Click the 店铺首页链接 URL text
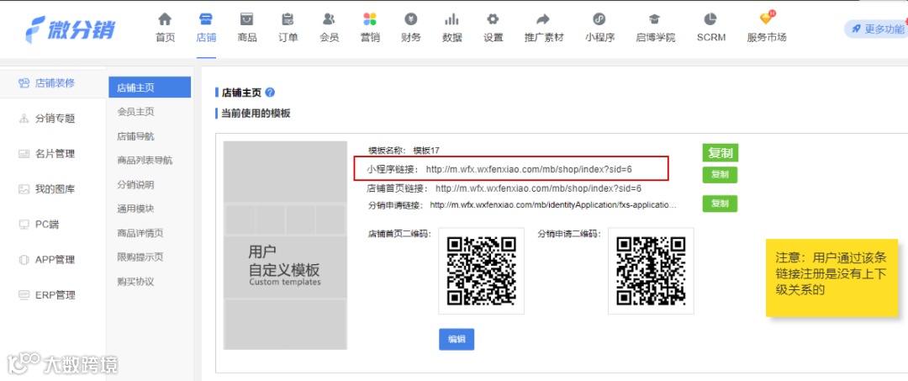The height and width of the screenshot is (381, 908). [538, 188]
